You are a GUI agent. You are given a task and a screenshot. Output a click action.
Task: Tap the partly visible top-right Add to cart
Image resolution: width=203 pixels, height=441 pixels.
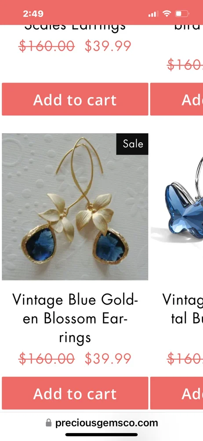tap(177, 99)
